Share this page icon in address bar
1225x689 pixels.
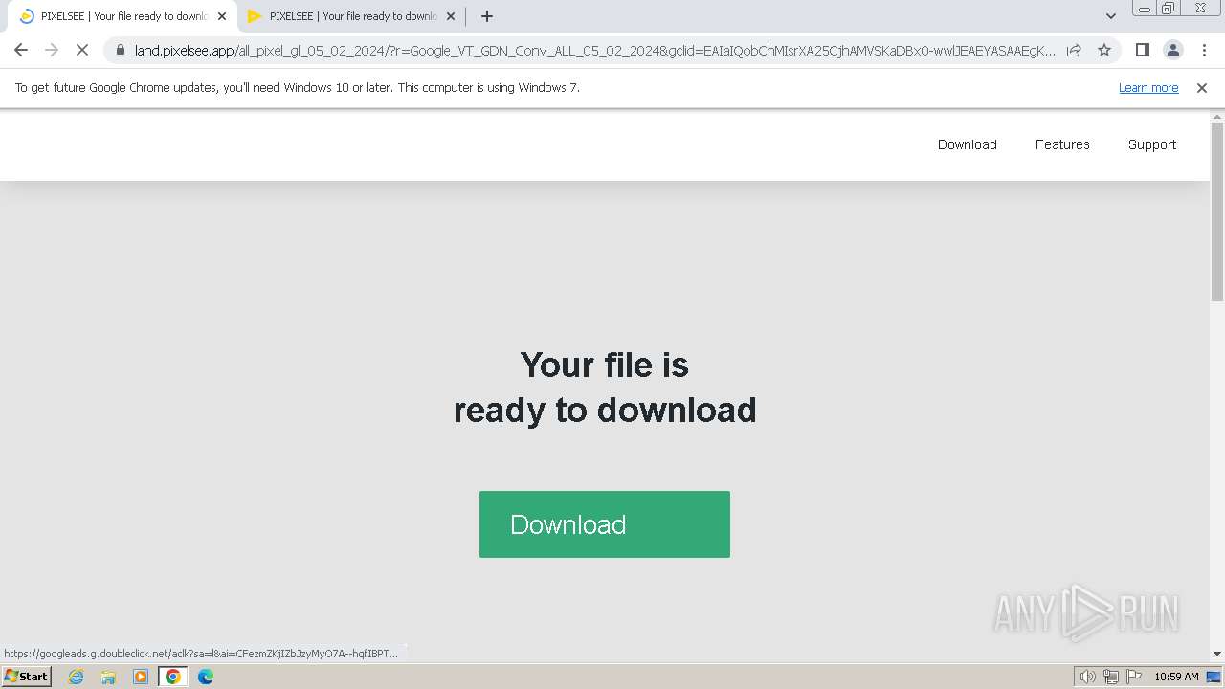tap(1074, 50)
